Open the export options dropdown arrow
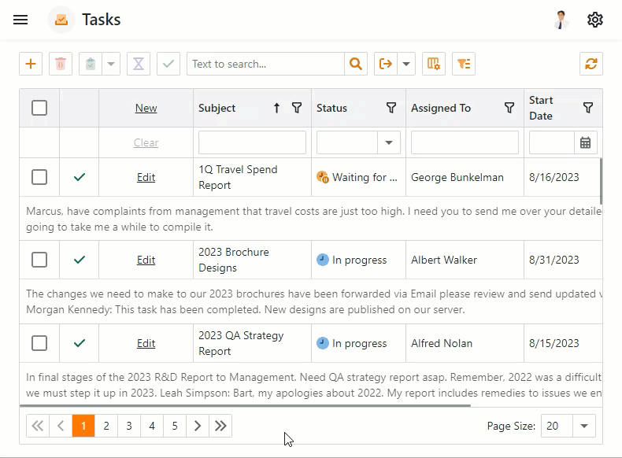Screen dimensions: 622x458 click(406, 64)
